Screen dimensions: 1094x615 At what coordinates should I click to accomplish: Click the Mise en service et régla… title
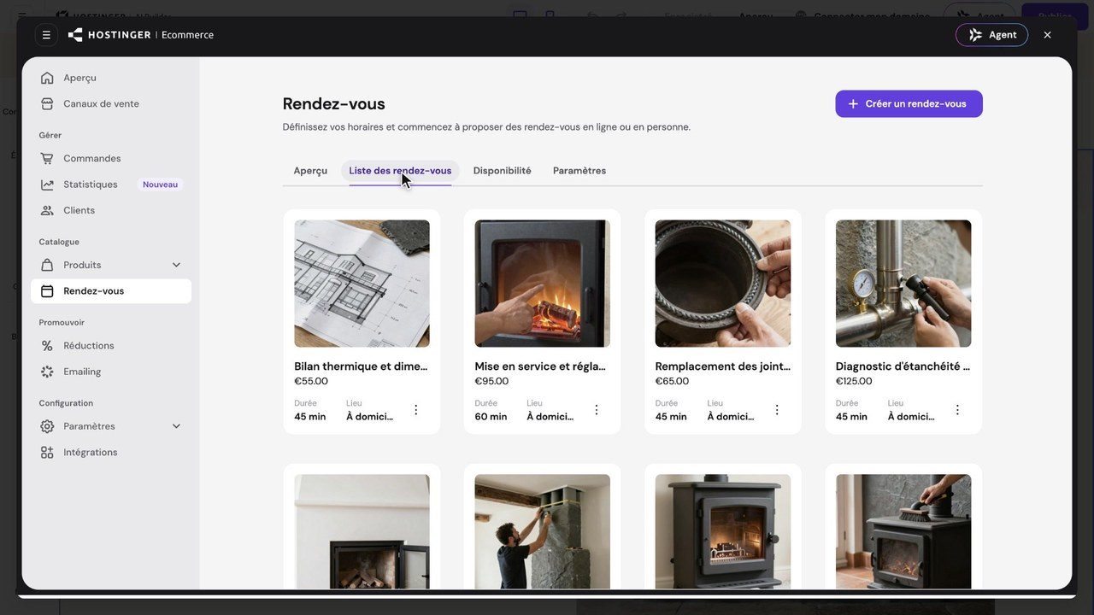(541, 366)
